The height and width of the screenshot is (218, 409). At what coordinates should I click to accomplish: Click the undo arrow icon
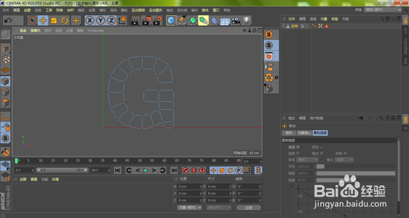coord(7,20)
